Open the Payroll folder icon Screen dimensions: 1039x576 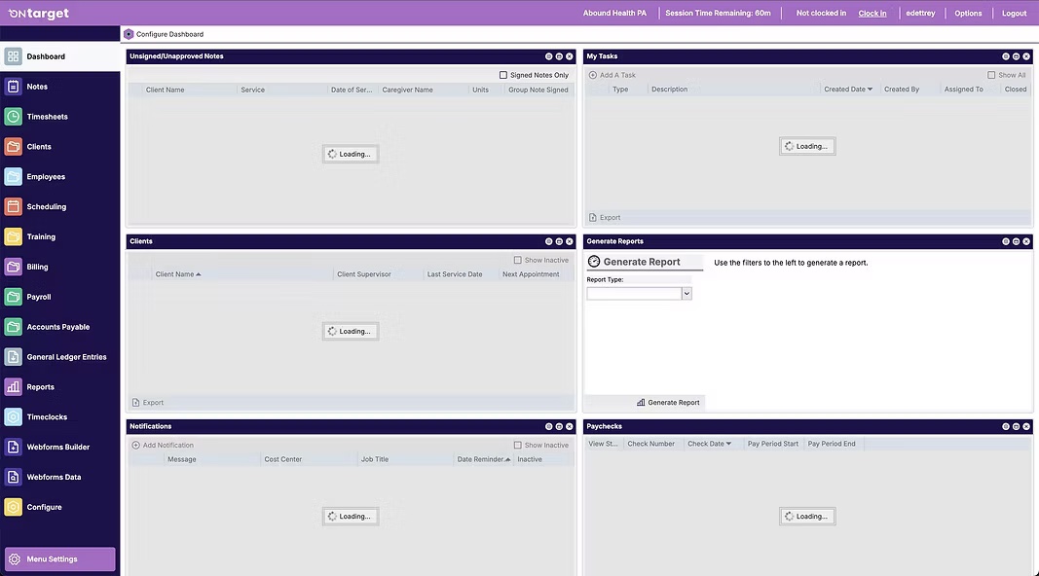[14, 297]
